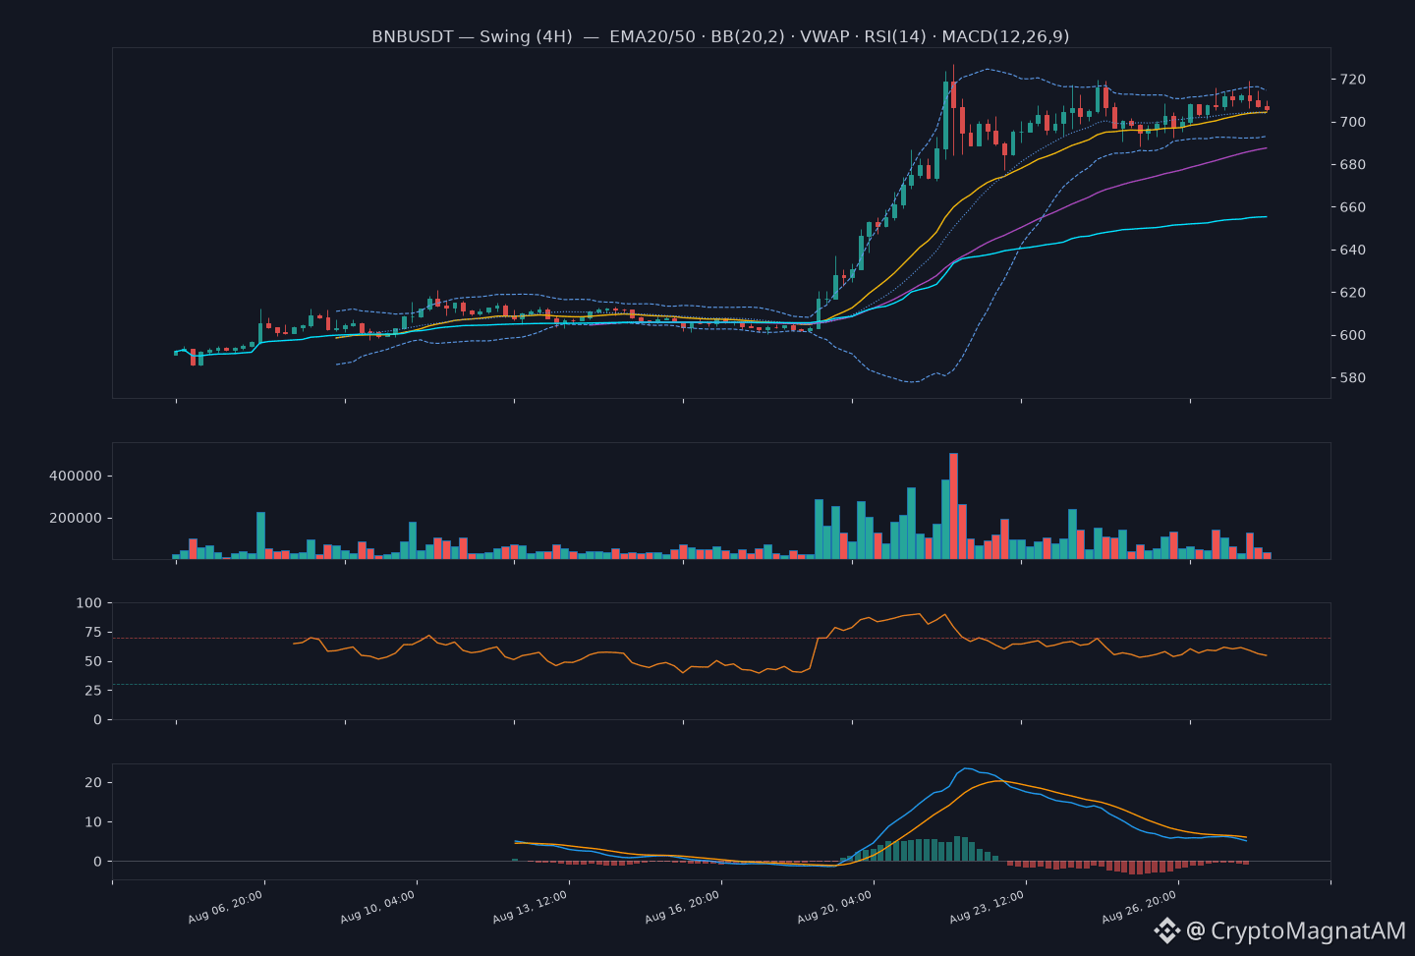Click the 50 label on the RSI axis
1415x956 pixels.
93,661
